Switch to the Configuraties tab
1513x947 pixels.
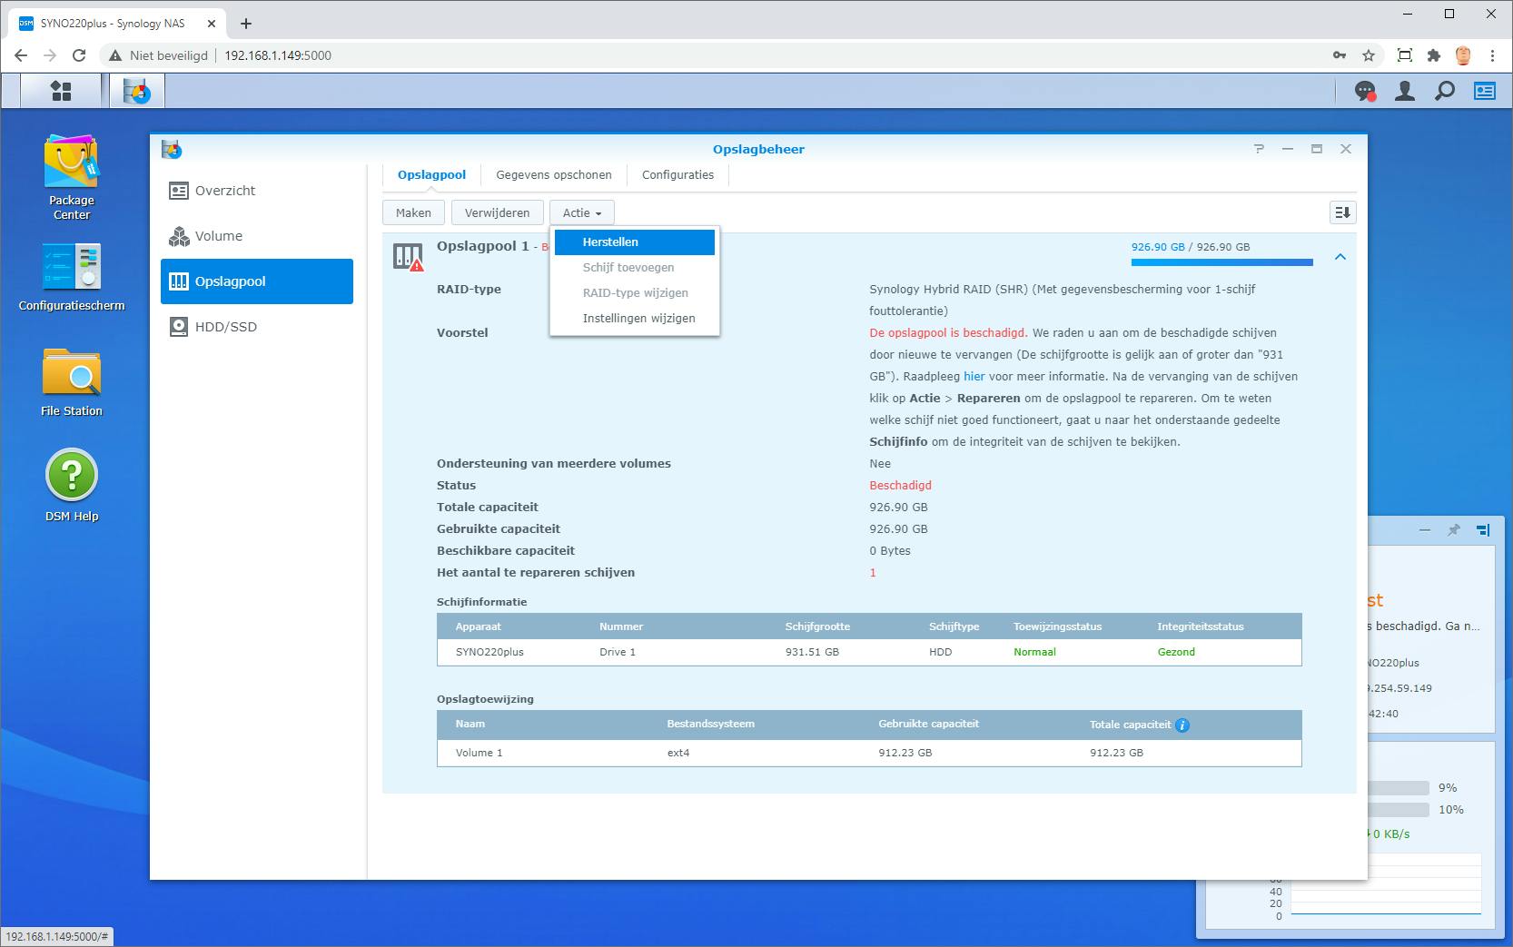tap(677, 175)
